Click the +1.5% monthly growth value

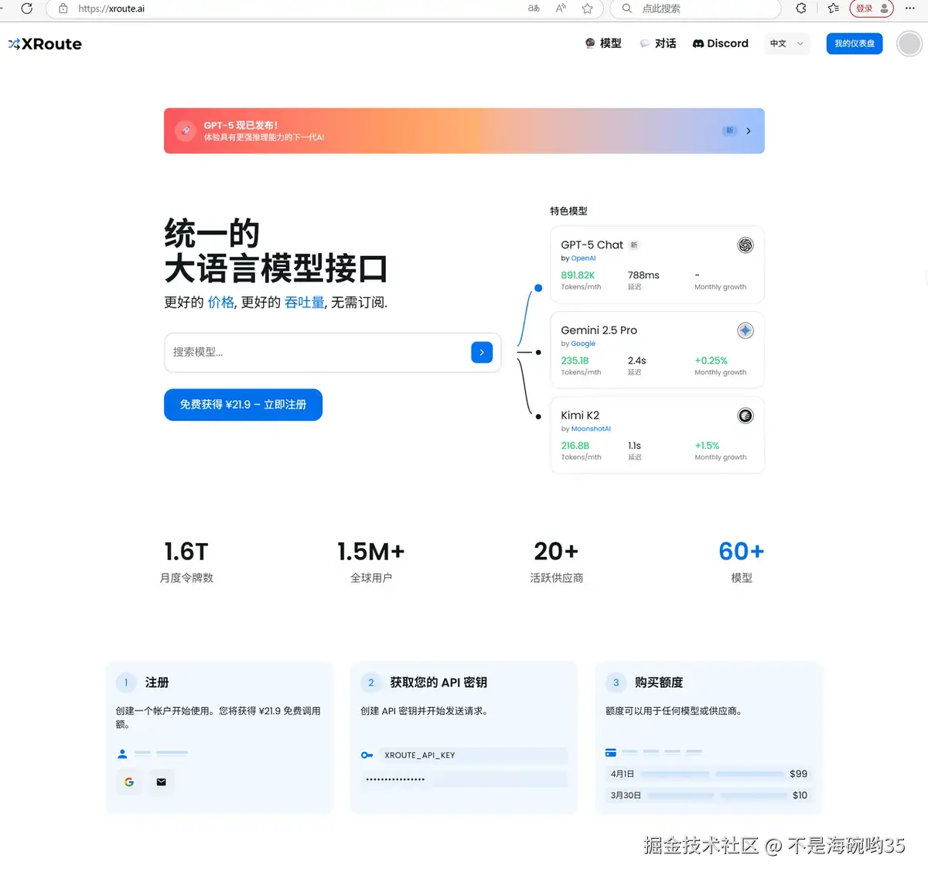(707, 446)
